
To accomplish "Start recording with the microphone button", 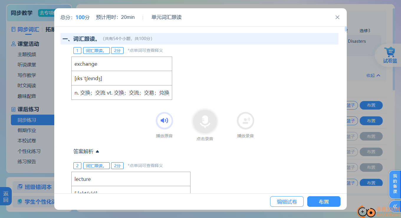I will tap(205, 121).
